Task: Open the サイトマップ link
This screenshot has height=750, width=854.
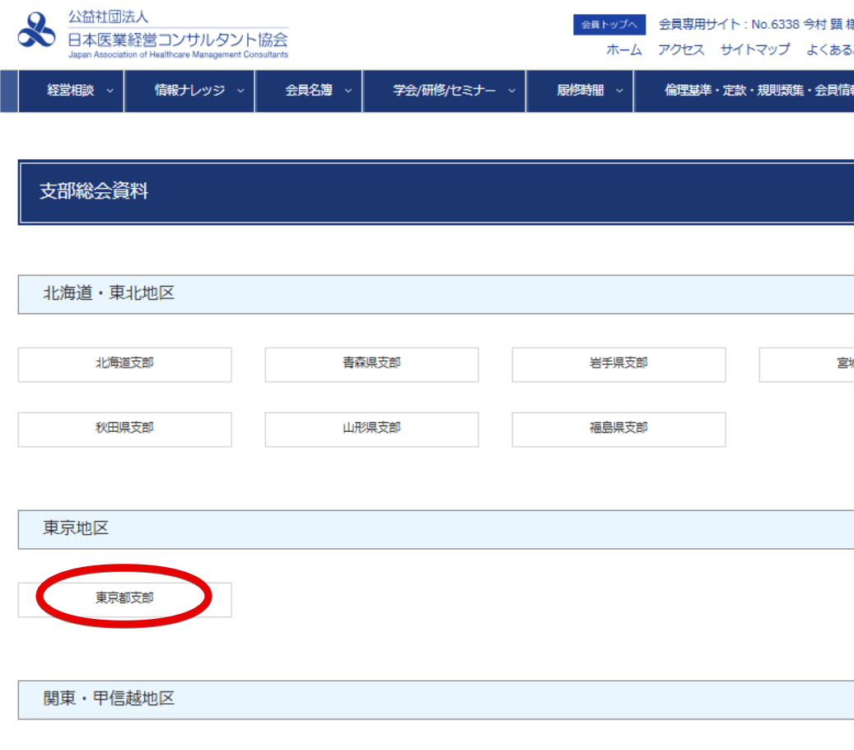Action: pos(754,50)
